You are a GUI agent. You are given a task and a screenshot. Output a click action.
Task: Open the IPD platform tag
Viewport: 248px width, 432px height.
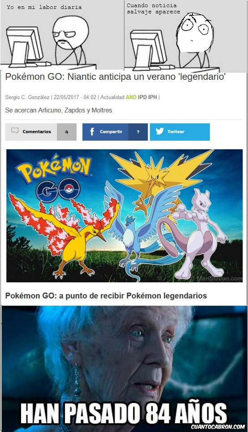click(142, 97)
